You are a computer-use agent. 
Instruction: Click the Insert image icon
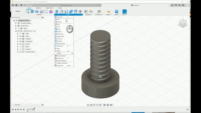point(117,12)
